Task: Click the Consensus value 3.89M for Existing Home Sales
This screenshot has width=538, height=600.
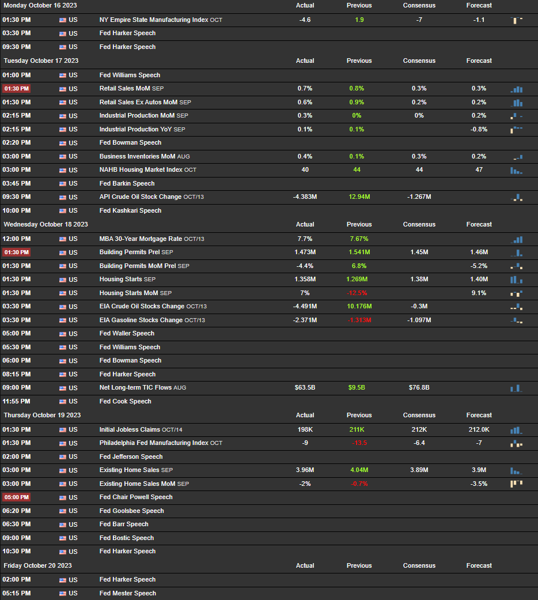Action: click(419, 470)
